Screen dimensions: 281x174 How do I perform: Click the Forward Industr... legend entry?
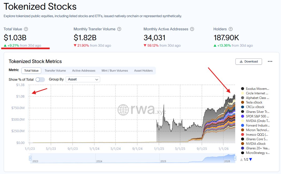pos(256,125)
